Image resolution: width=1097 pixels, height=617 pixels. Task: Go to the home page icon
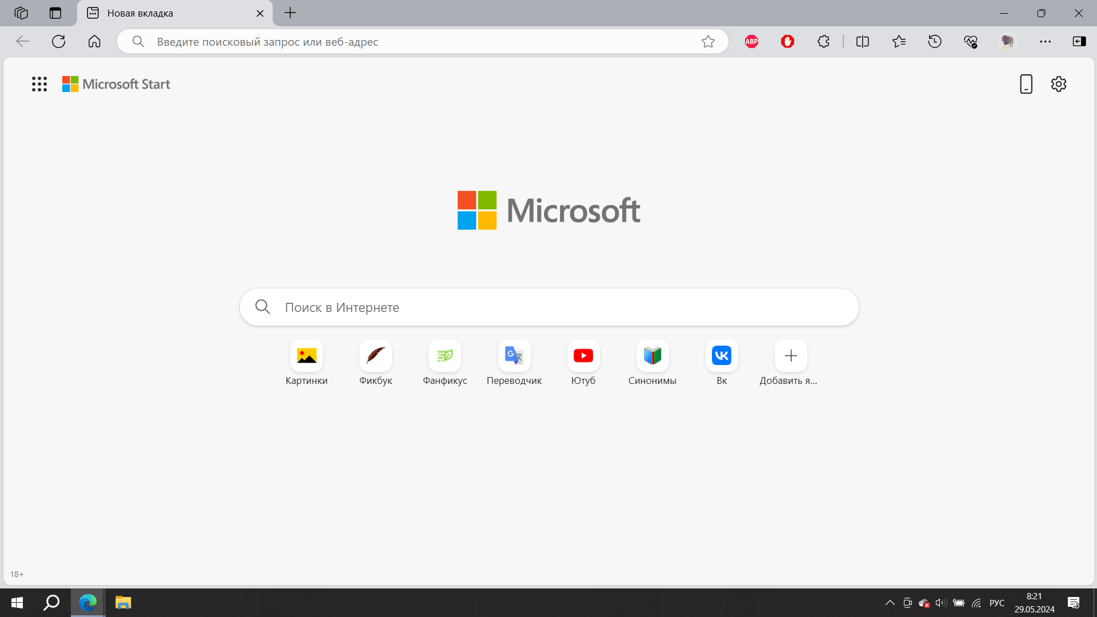pos(94,41)
